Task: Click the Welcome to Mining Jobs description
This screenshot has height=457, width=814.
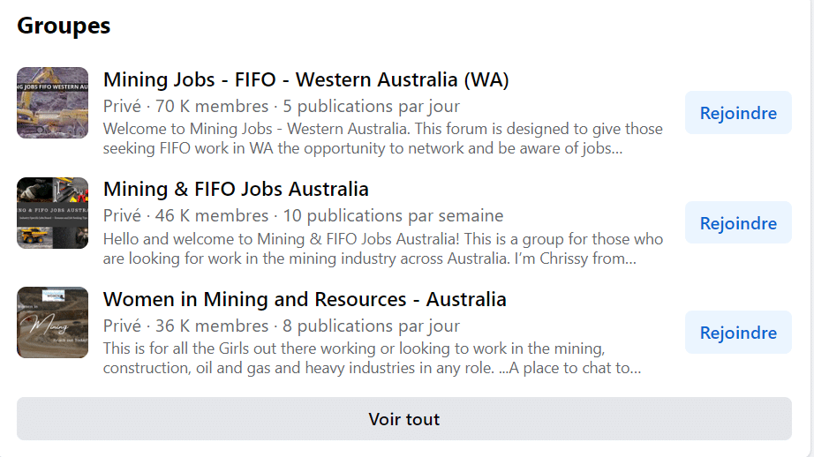Action: (382, 139)
